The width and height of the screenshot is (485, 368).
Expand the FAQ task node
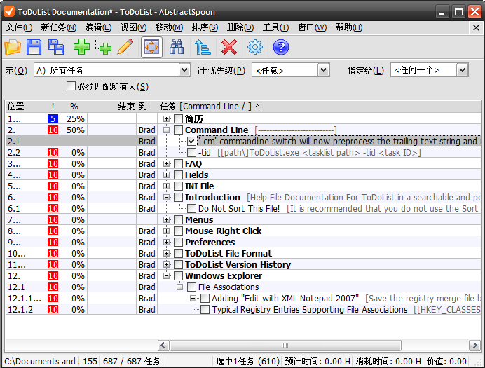[166, 163]
